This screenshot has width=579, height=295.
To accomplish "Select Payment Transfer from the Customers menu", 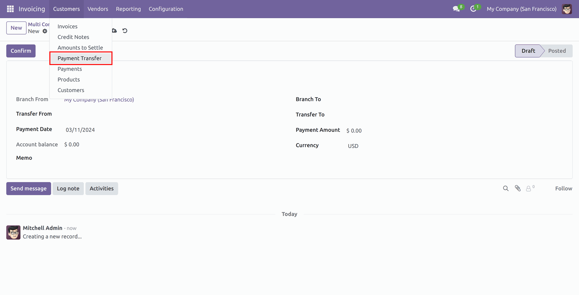I will click(x=80, y=58).
